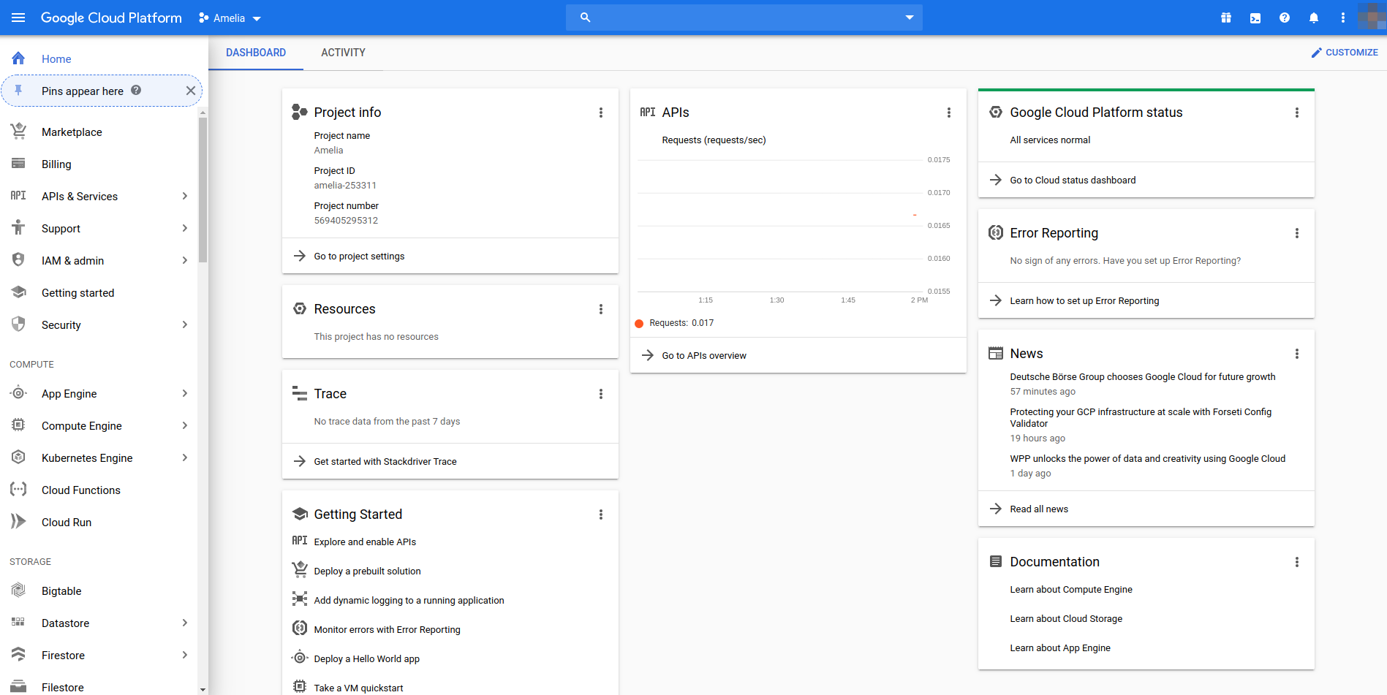Image resolution: width=1387 pixels, height=695 pixels.
Task: Click Learn about Compute Engine
Action: (x=1071, y=590)
